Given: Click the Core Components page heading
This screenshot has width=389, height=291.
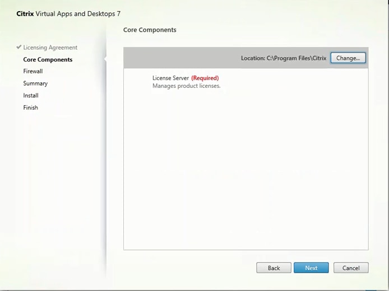Looking at the screenshot, I should click(150, 30).
